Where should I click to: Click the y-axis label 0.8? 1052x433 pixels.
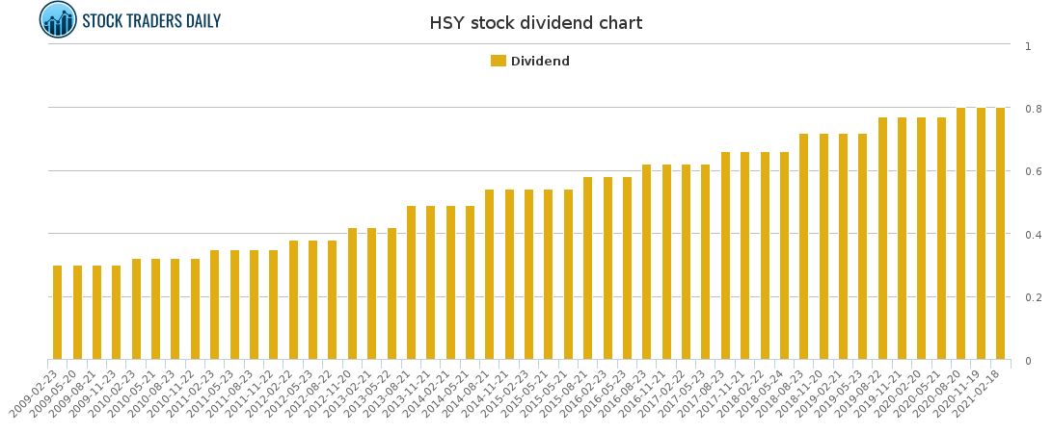[1034, 109]
